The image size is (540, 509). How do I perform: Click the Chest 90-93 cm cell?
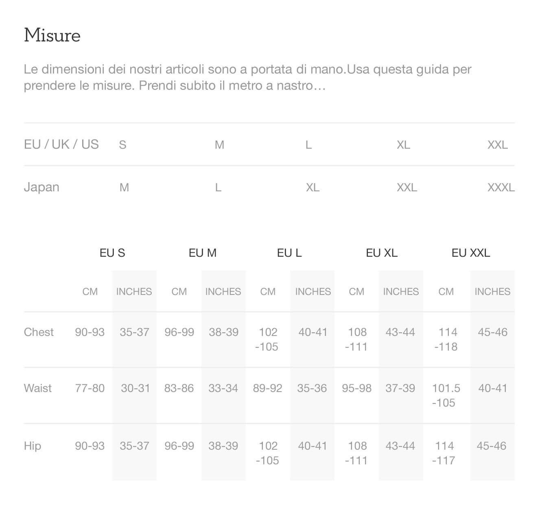coord(90,332)
